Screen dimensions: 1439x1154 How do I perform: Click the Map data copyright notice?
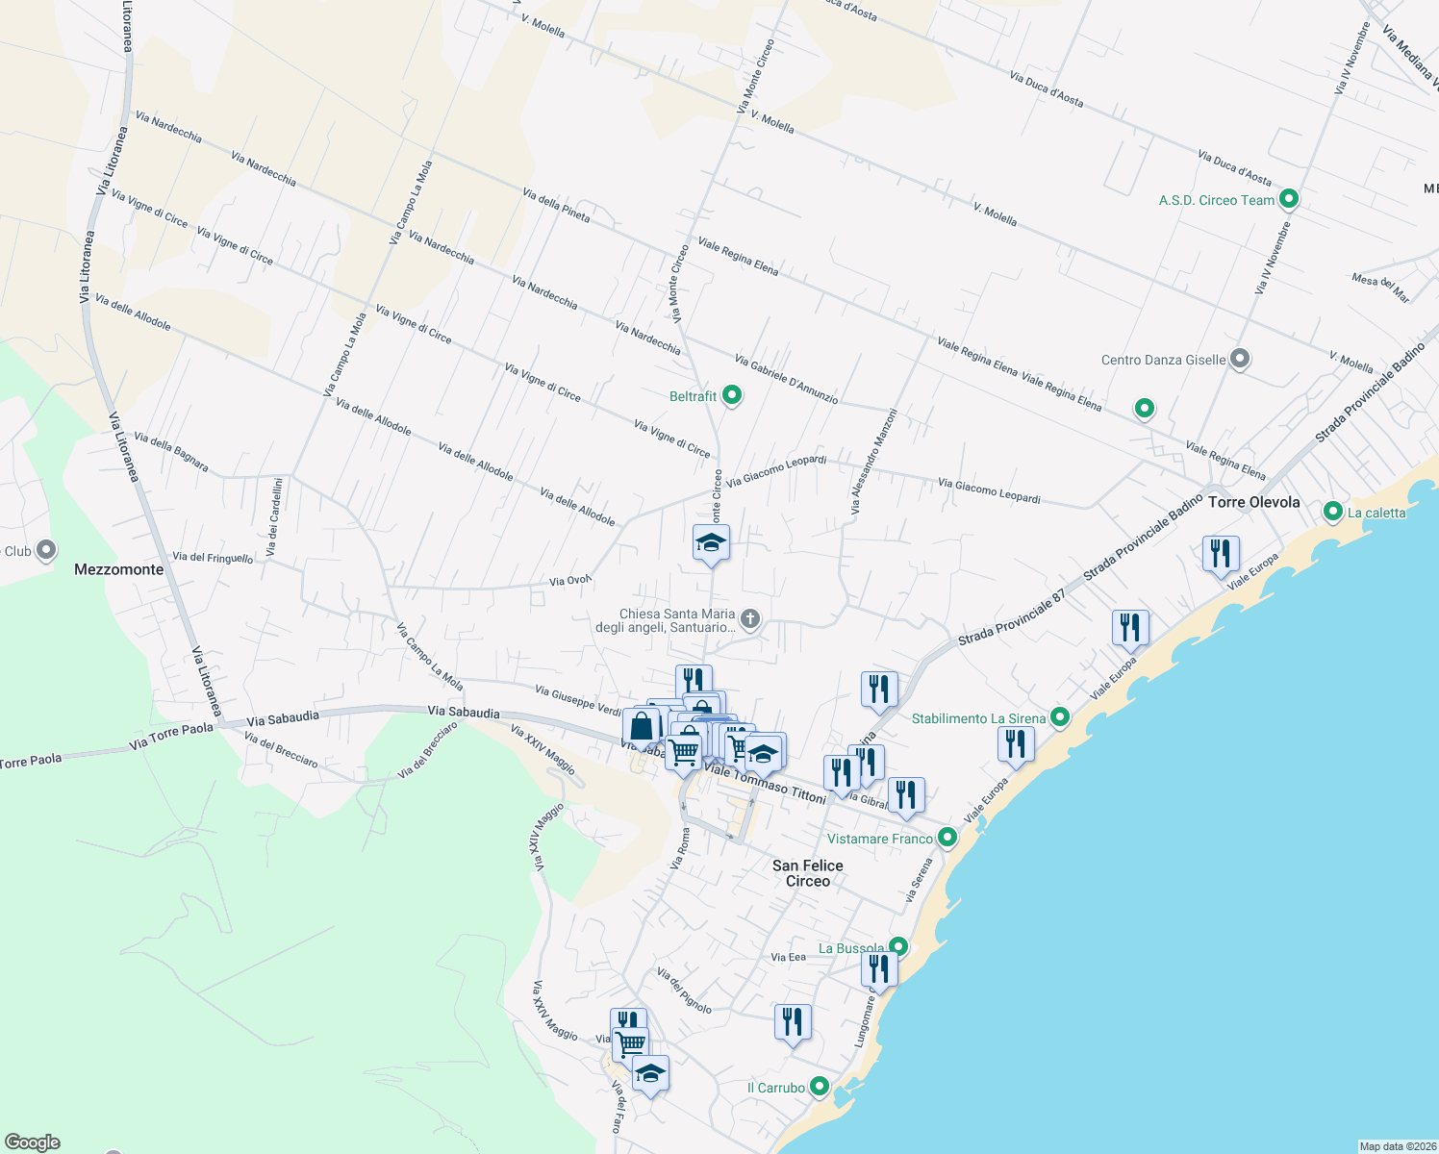pos(1390,1145)
